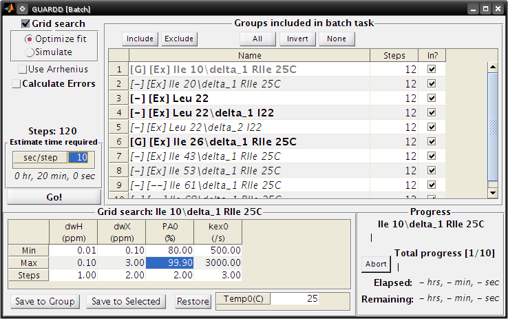The width and height of the screenshot is (508, 319).
Task: Enable the Use Arrhenius checkbox
Action: click(x=22, y=69)
